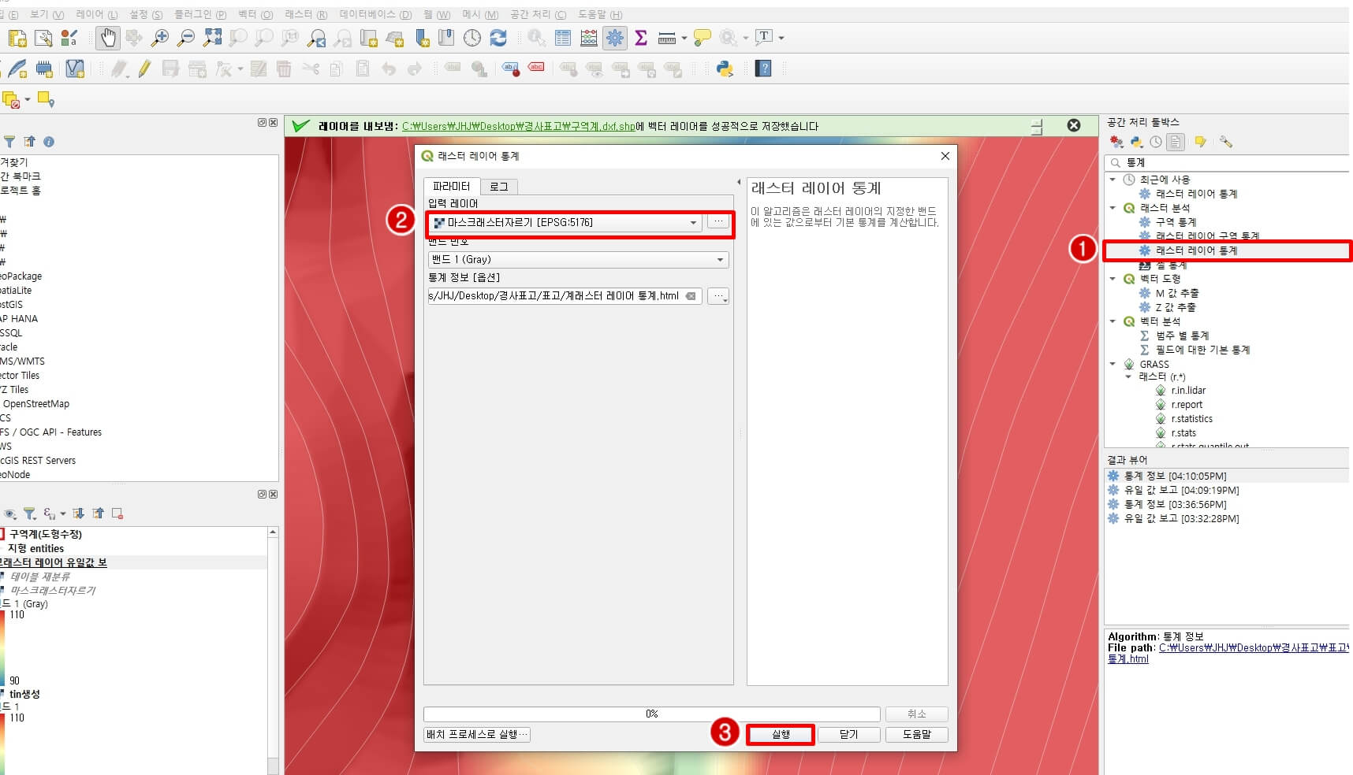The width and height of the screenshot is (1353, 775).
Task: Open the Temporal Controller clock icon
Action: point(472,37)
